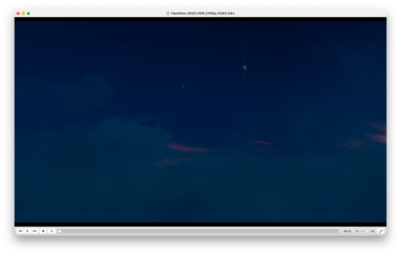Click the file proxy icon in the title bar
Image resolution: width=401 pixels, height=255 pixels.
[x=168, y=13]
